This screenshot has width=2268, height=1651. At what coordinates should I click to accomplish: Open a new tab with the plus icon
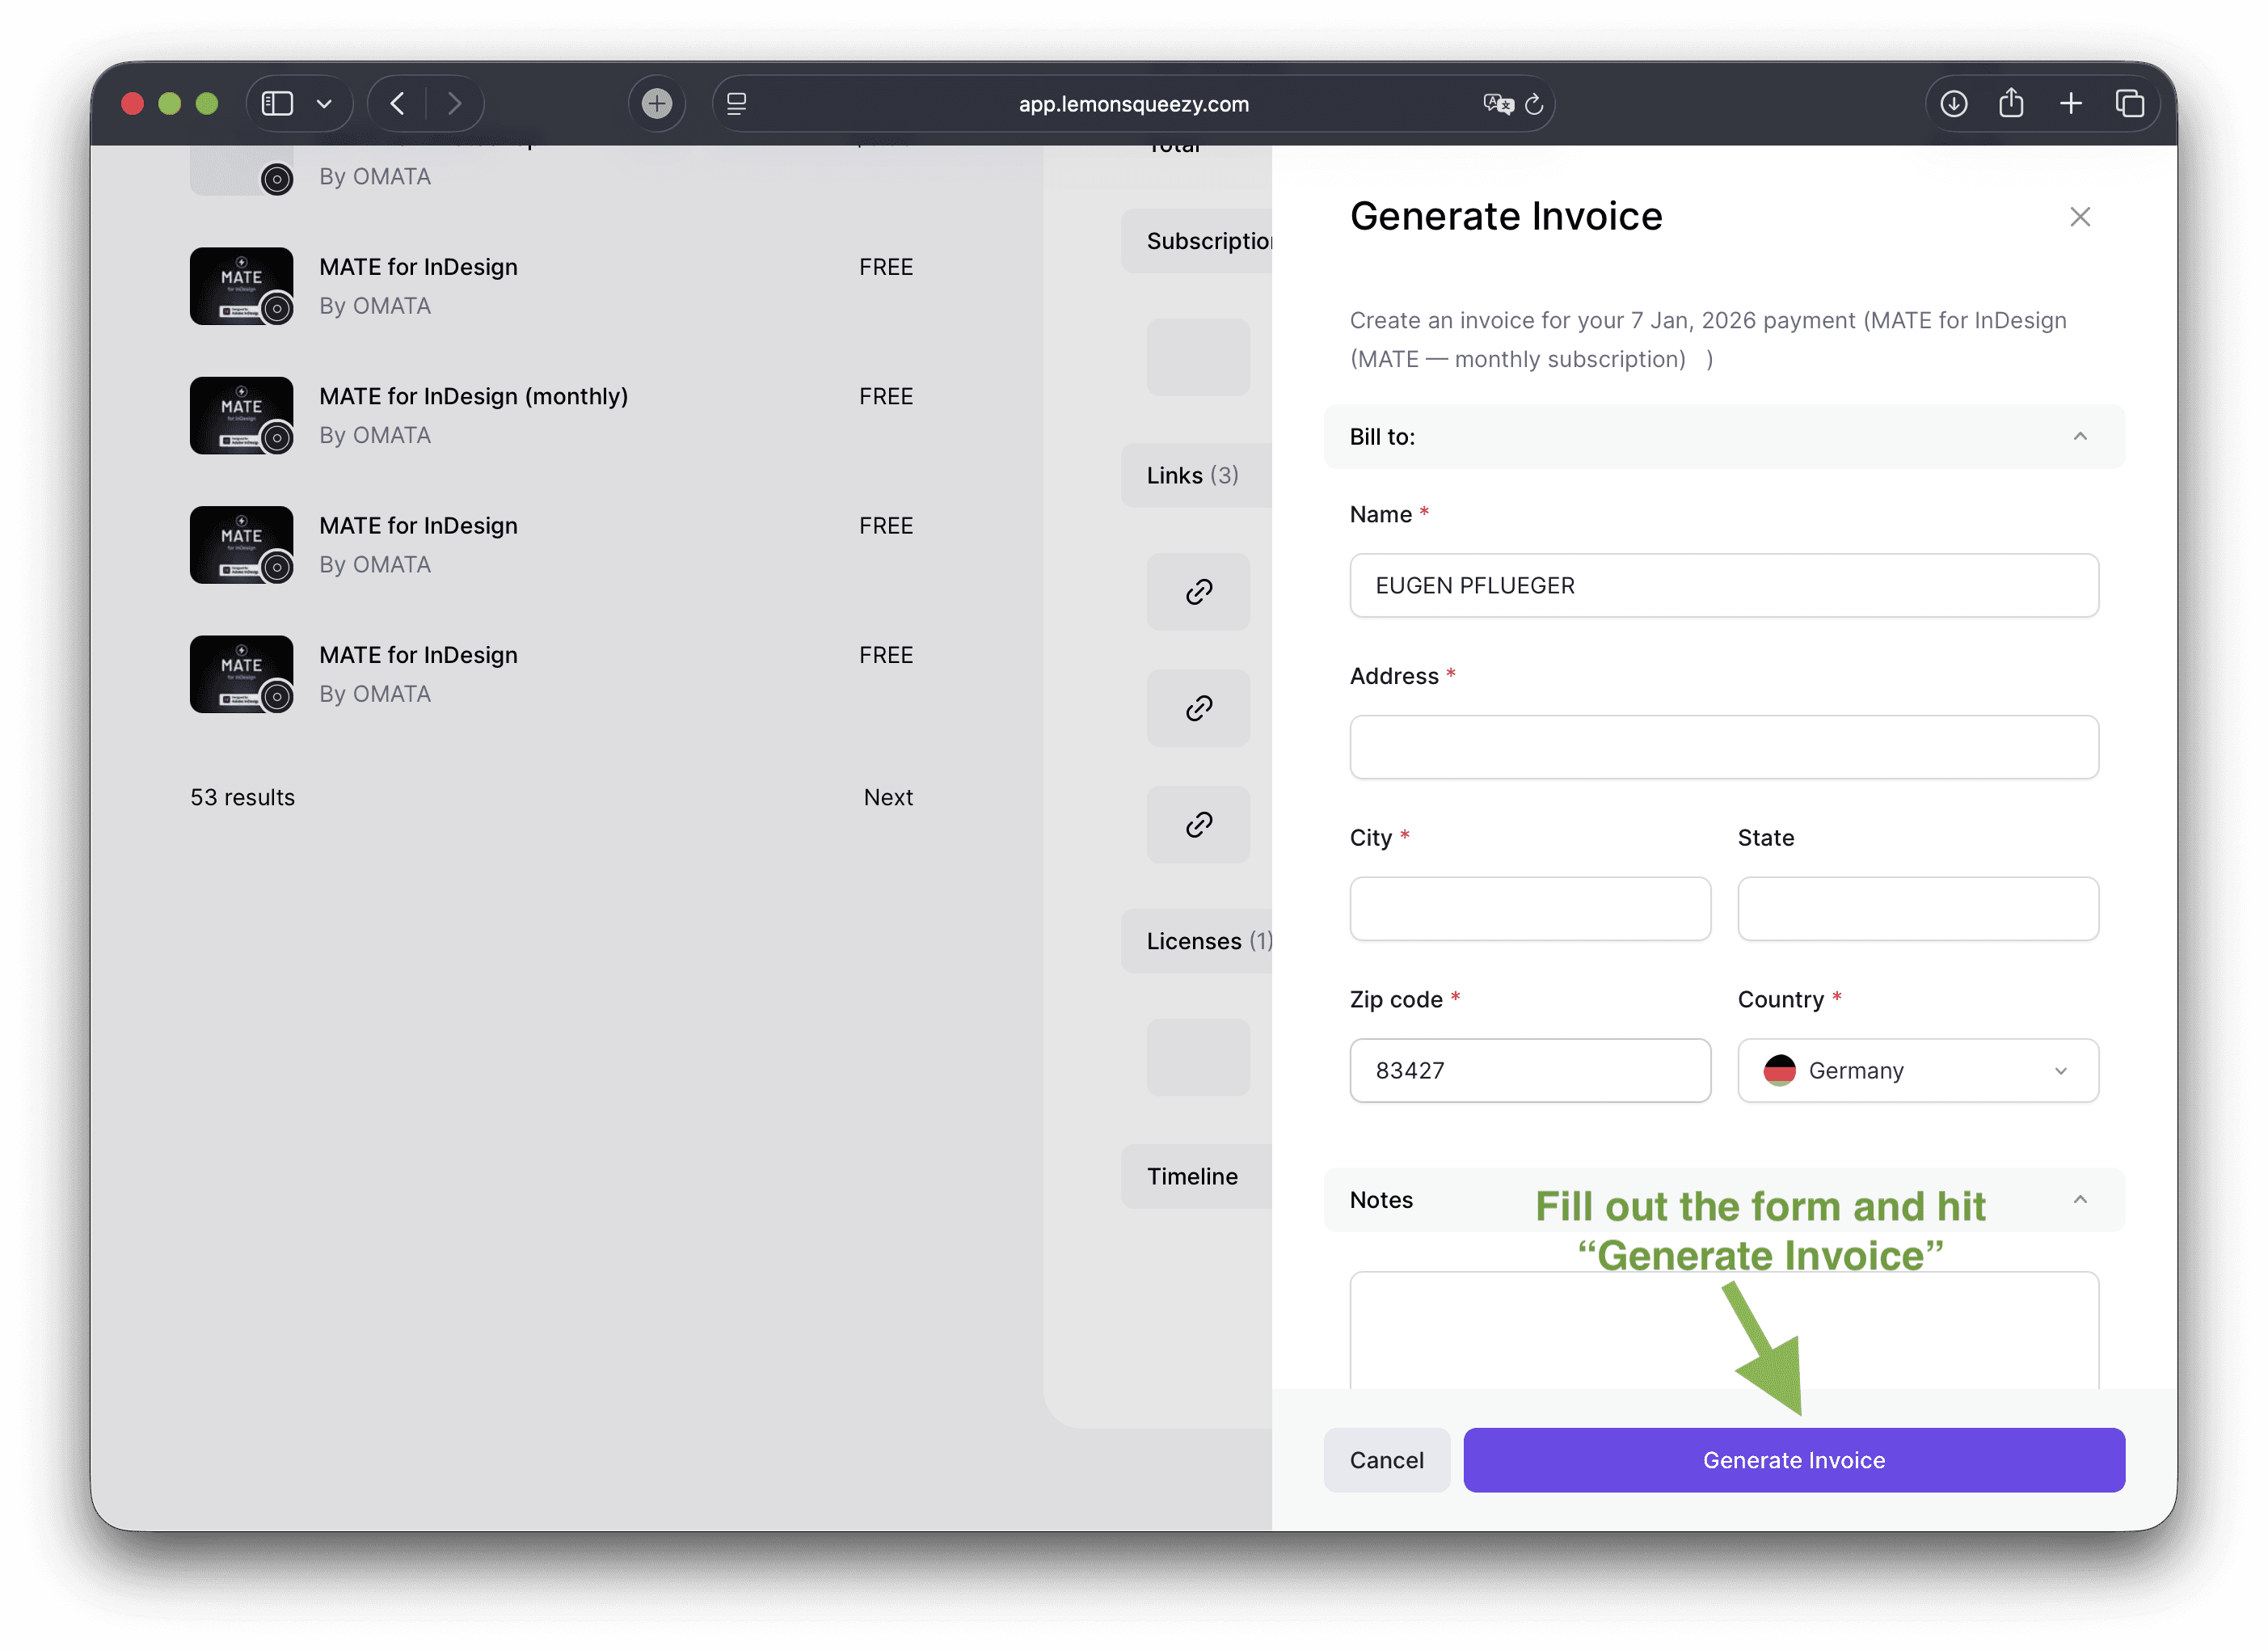(2071, 103)
